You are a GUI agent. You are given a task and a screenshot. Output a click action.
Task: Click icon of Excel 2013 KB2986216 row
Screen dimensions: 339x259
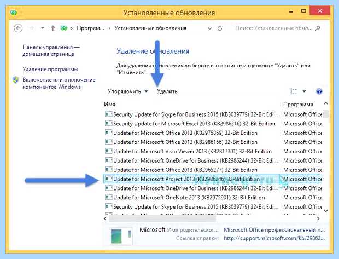click(108, 123)
